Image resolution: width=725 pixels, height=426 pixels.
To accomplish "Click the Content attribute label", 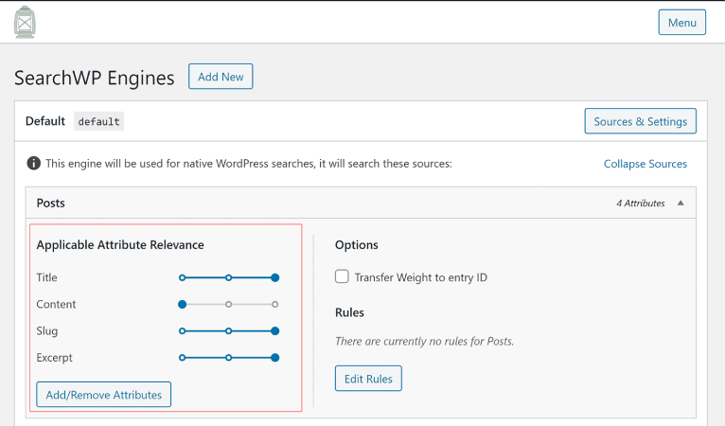I will click(56, 304).
